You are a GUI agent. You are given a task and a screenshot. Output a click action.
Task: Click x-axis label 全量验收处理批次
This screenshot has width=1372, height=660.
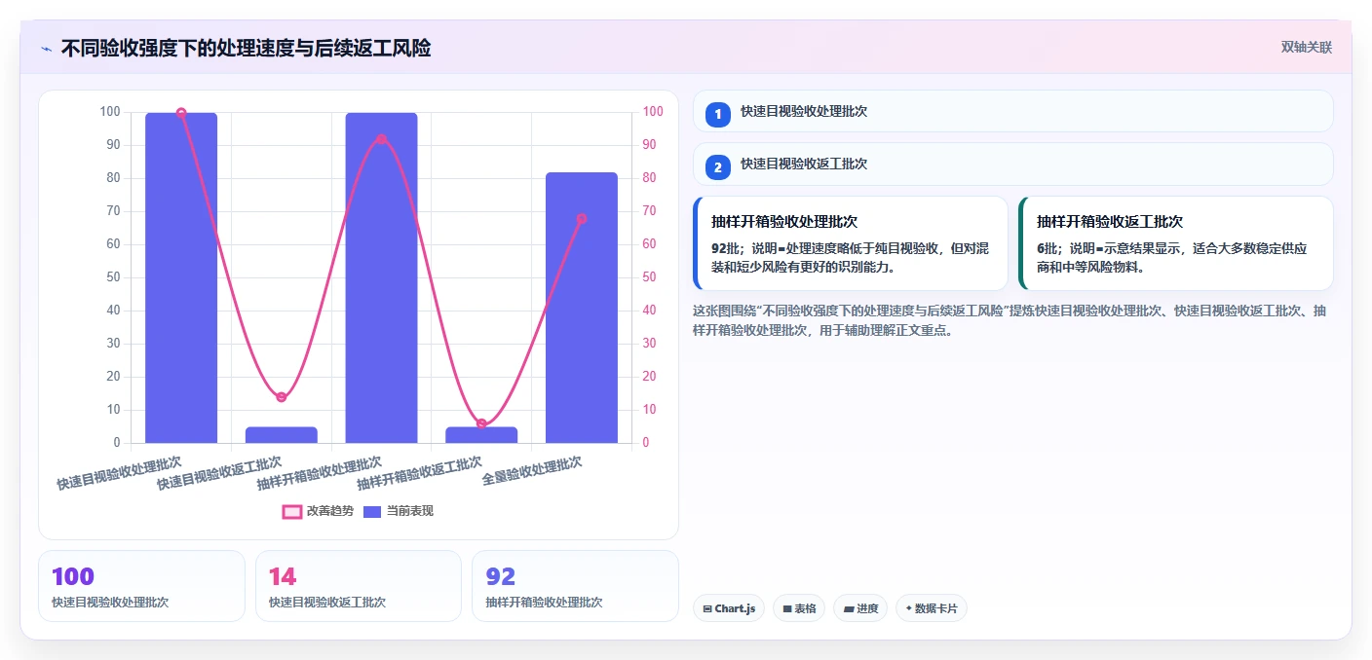tap(532, 471)
